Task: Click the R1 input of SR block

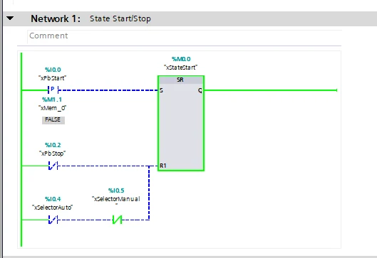Action: click(162, 166)
